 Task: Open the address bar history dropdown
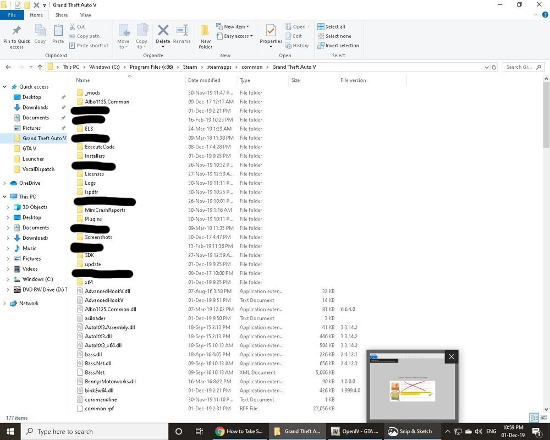tap(487, 67)
